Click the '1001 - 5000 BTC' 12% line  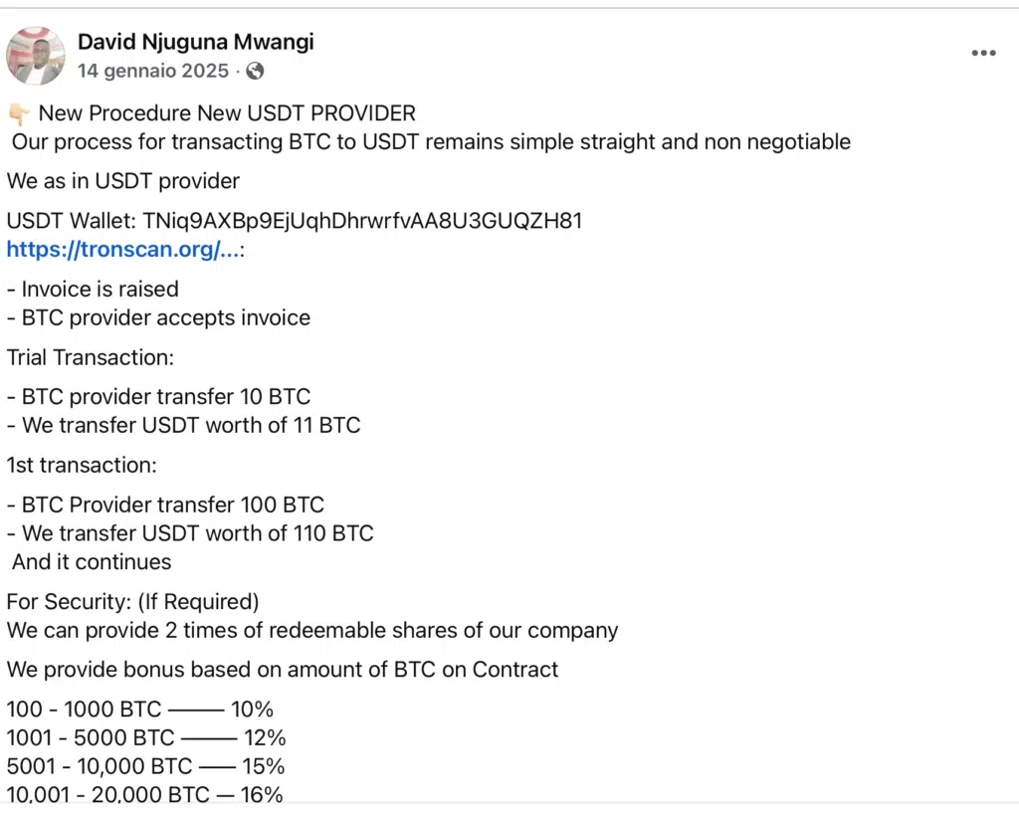[x=145, y=738]
